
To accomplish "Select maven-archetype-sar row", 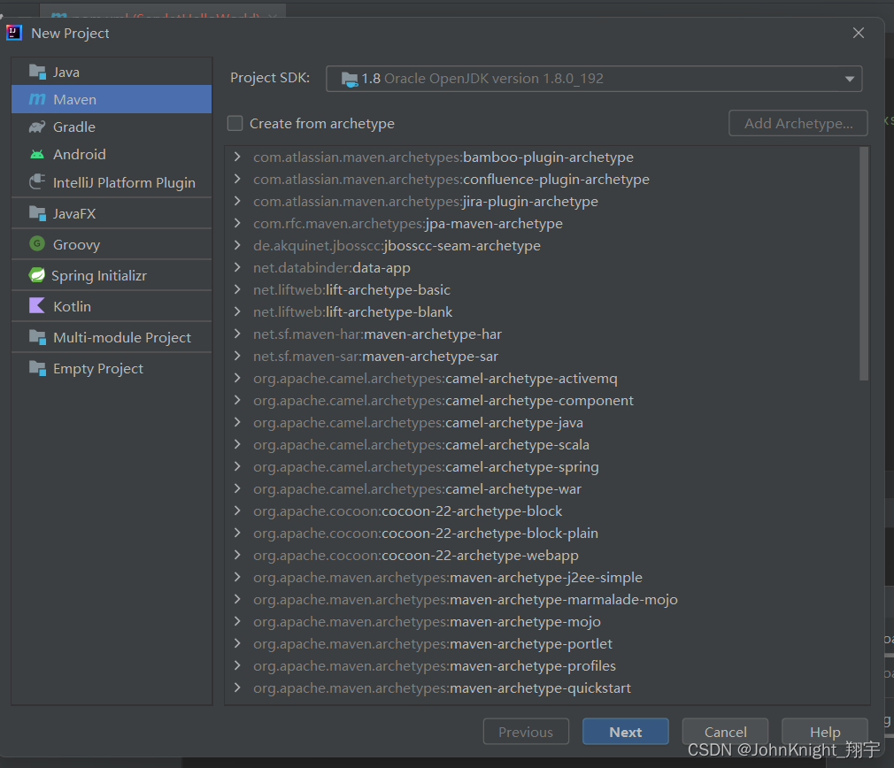I will (542, 356).
